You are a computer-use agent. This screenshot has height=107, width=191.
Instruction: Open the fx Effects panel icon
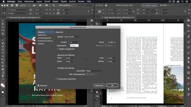pos(188,84)
